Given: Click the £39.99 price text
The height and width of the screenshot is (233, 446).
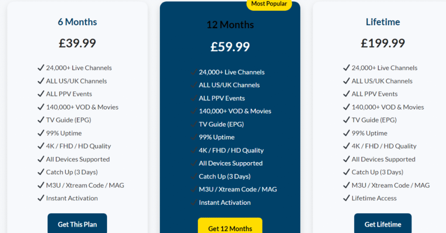Looking at the screenshot, I should pos(78,43).
